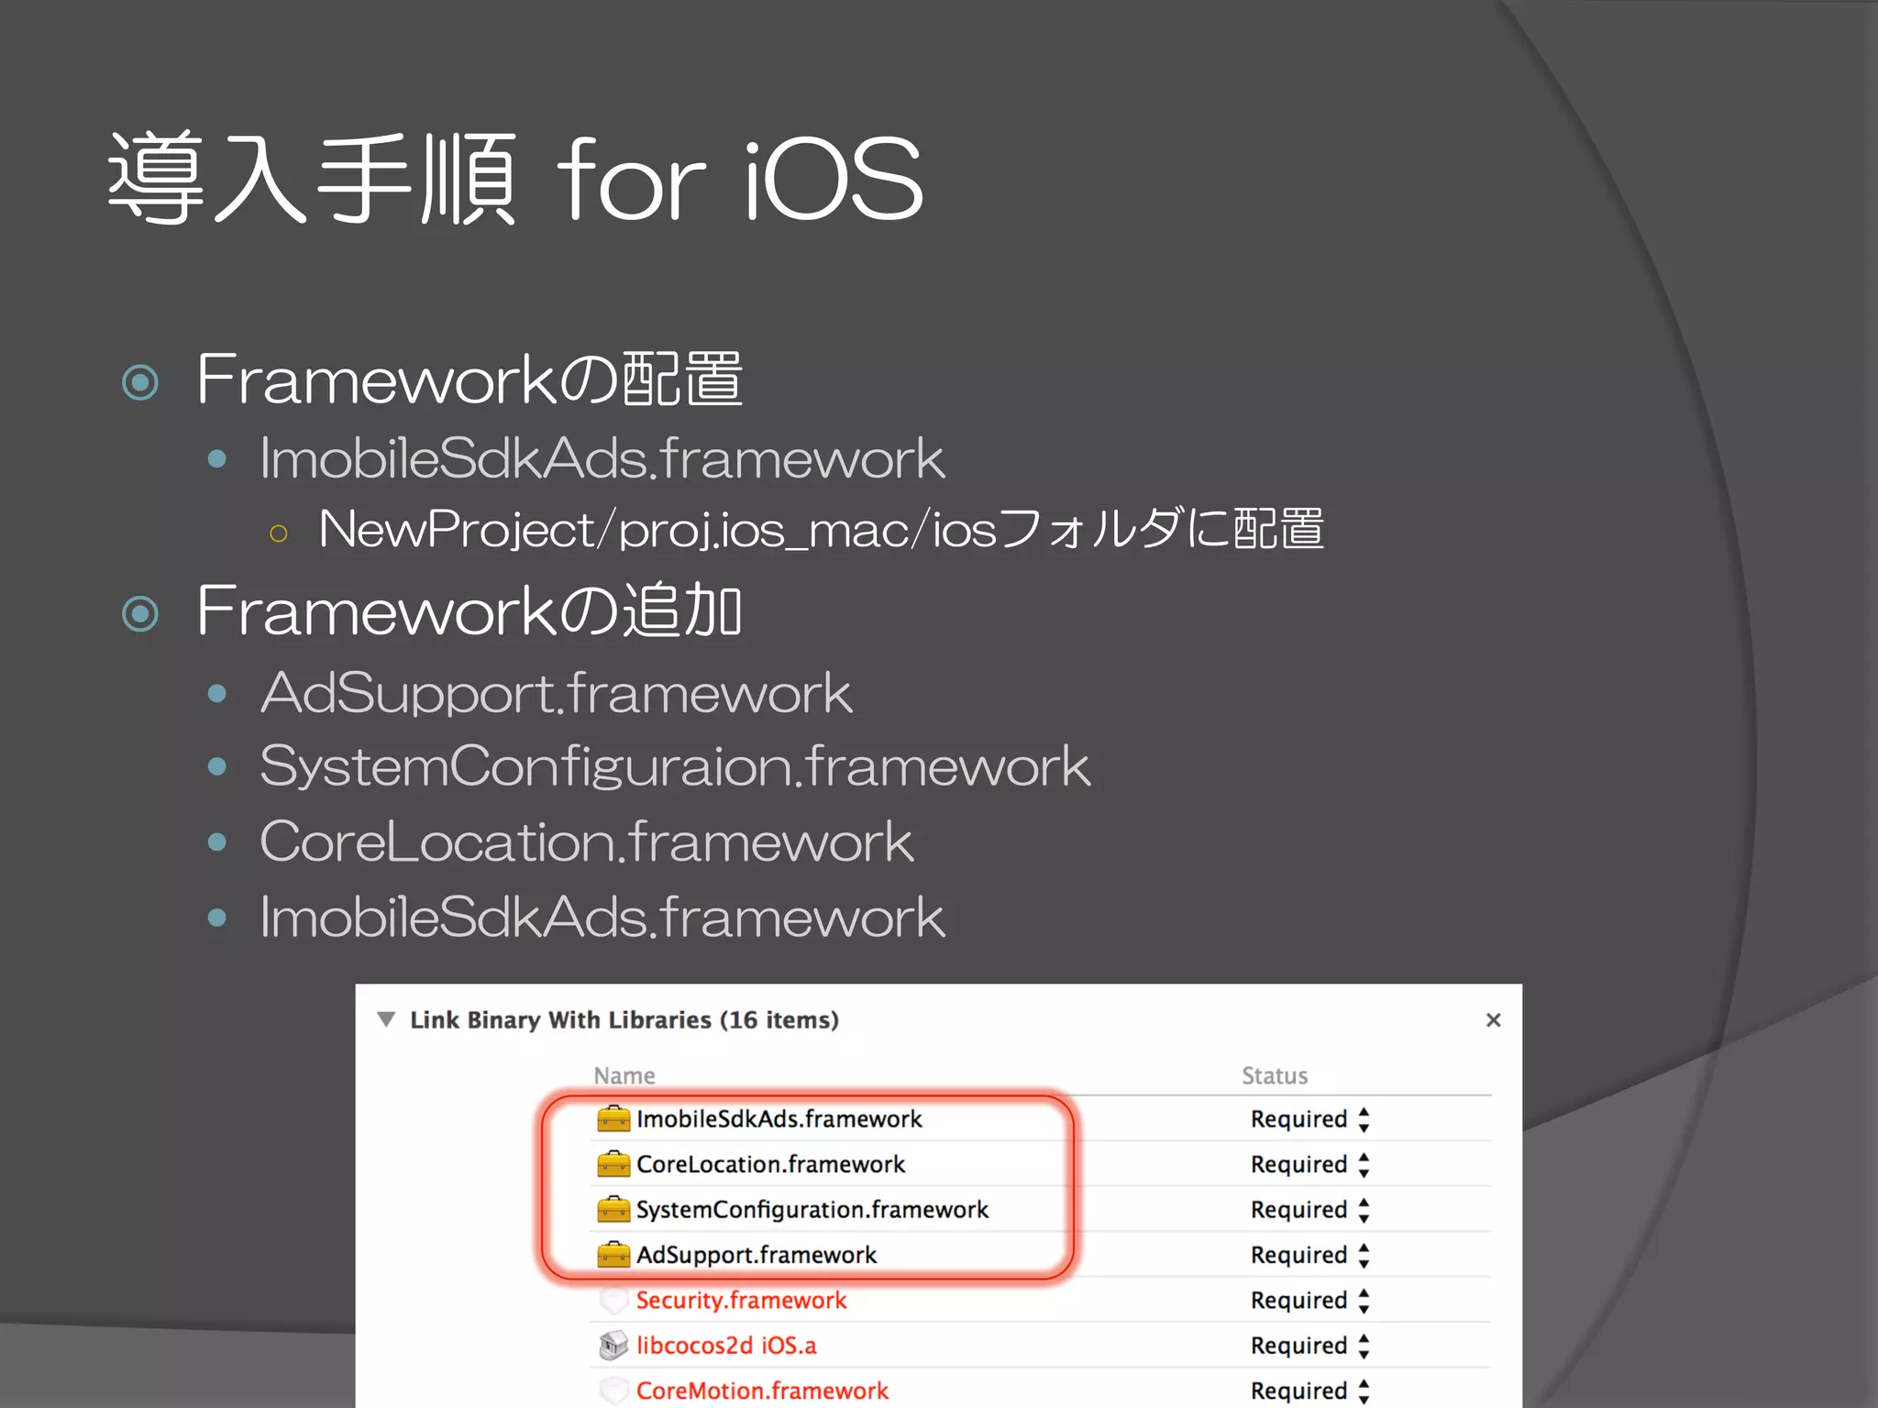Click the SystemConfiguration.framework toolbox icon
Viewport: 1878px width, 1408px height.
[x=613, y=1209]
